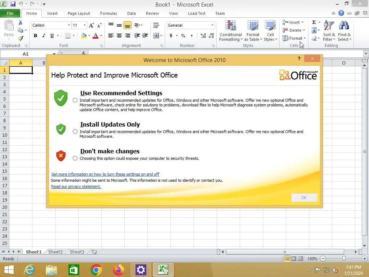Click Increase Decimal icon
Viewport: 369px width, 277px height.
[x=203, y=36]
